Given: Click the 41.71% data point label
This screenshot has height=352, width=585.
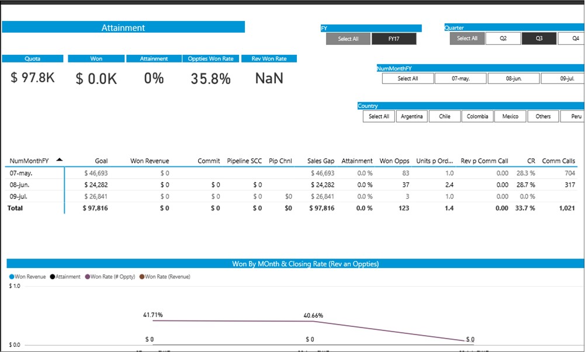Looking at the screenshot, I should [153, 315].
